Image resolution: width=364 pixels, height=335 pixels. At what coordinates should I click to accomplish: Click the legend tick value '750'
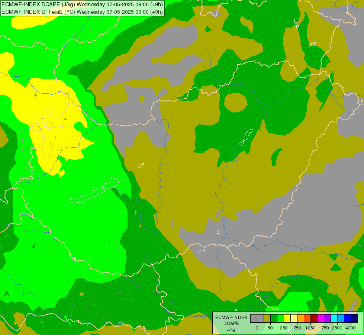click(x=297, y=328)
